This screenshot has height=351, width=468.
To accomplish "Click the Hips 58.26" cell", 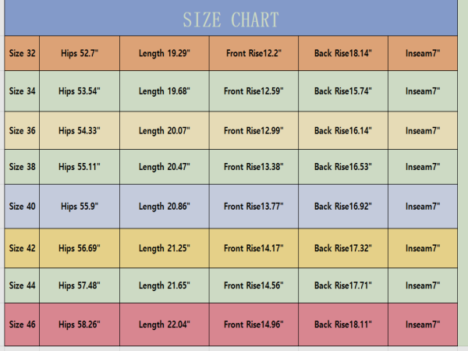I will coord(80,324).
